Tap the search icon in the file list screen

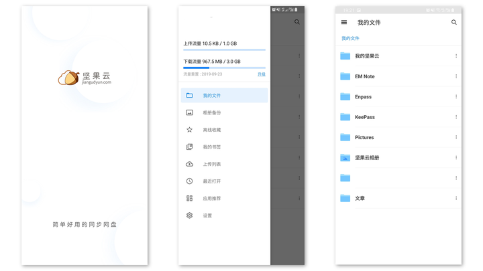pos(453,22)
